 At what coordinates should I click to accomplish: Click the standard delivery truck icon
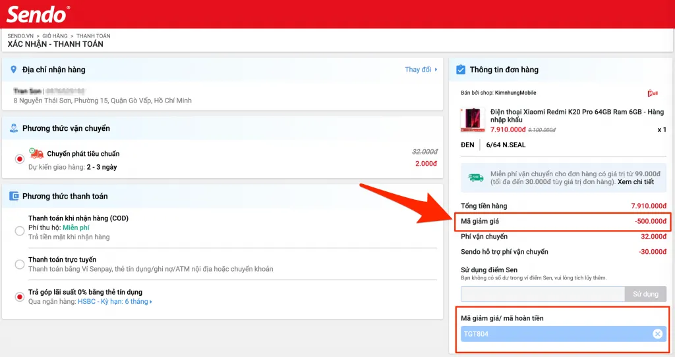tap(36, 153)
